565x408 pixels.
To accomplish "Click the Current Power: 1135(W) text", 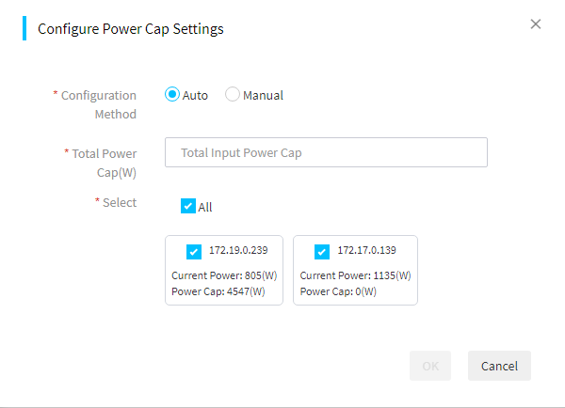I will point(355,275).
